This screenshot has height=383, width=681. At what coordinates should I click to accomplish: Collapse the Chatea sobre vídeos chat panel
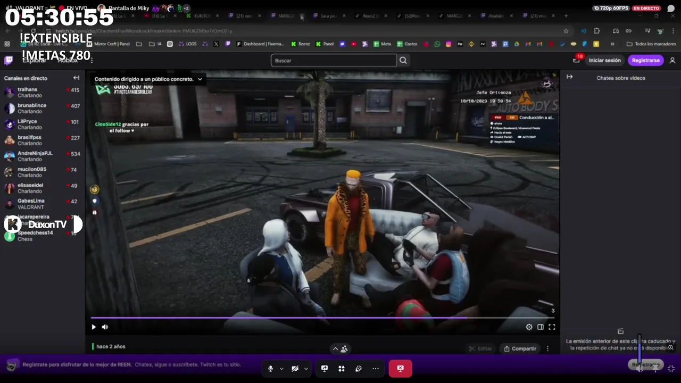click(x=569, y=77)
